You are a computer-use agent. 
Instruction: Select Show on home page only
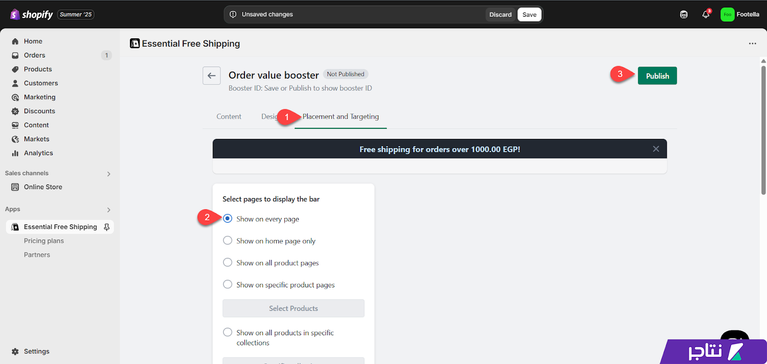point(228,240)
